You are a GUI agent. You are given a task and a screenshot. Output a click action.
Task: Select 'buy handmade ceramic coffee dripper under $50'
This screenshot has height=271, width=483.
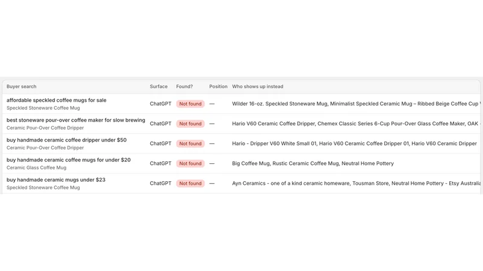tap(66, 140)
